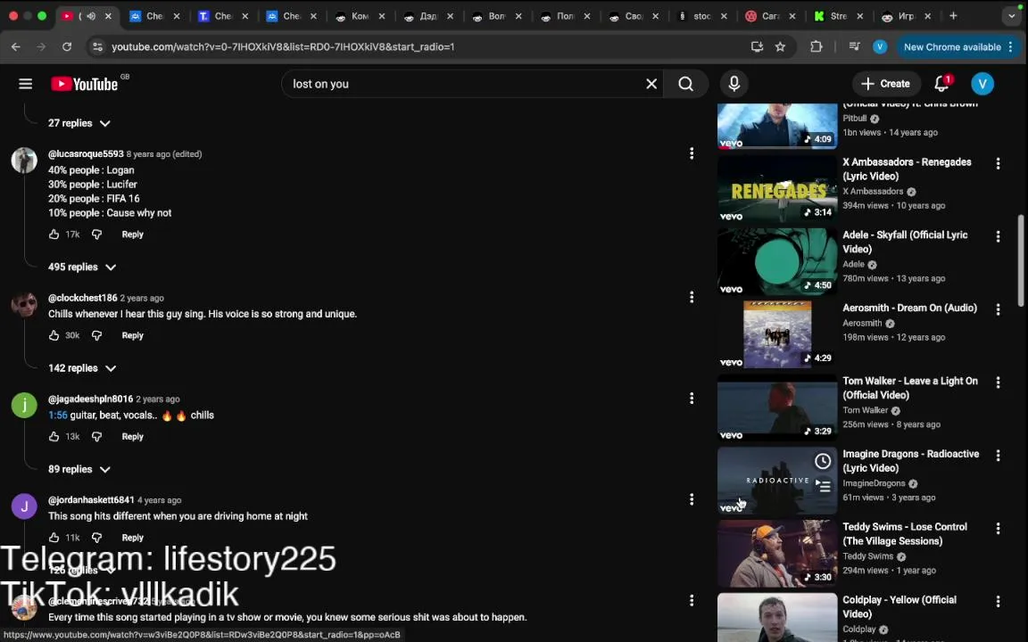Open the YouTube hamburger guide menu
Screen dimensions: 1028x642
(26, 84)
